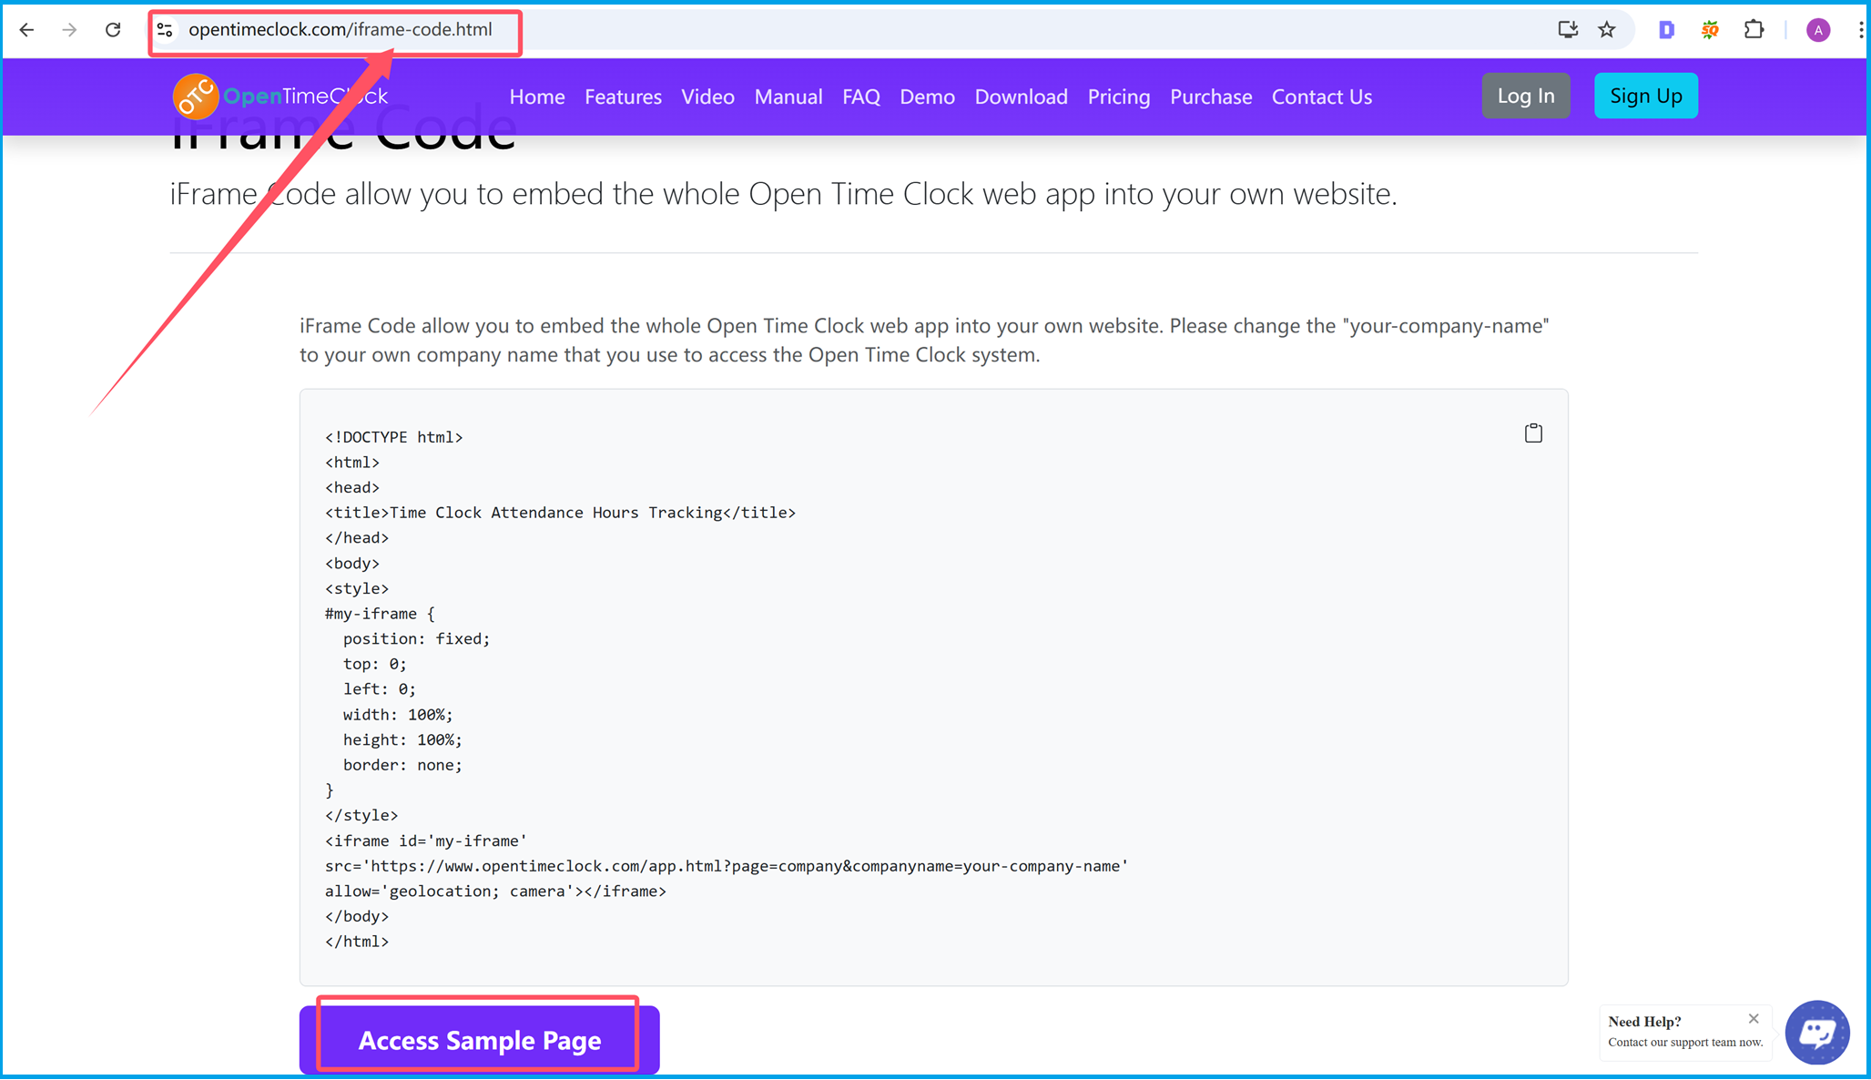This screenshot has width=1871, height=1080.
Task: Bookmark this page with the star icon
Action: click(x=1607, y=30)
